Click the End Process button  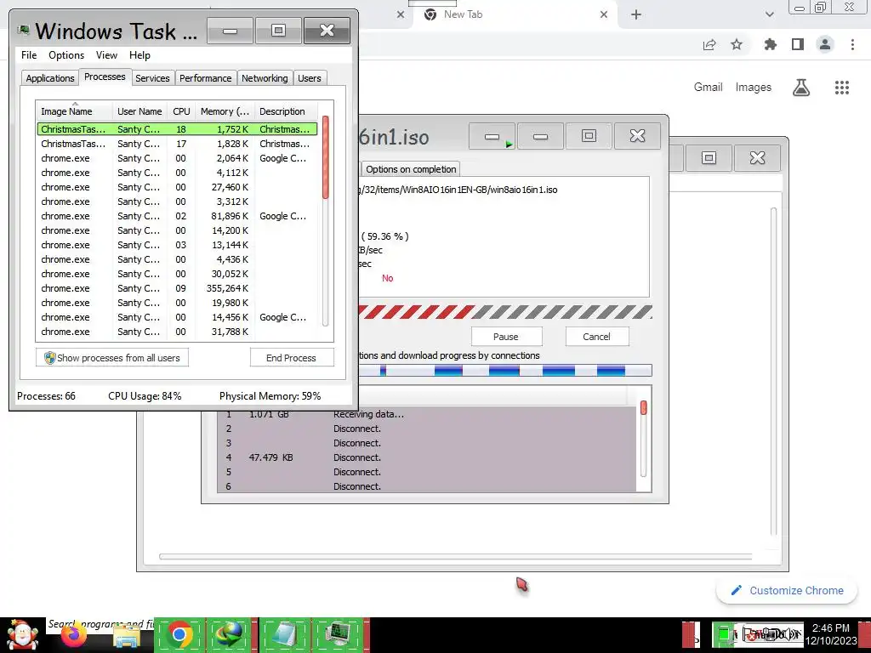[x=292, y=358]
